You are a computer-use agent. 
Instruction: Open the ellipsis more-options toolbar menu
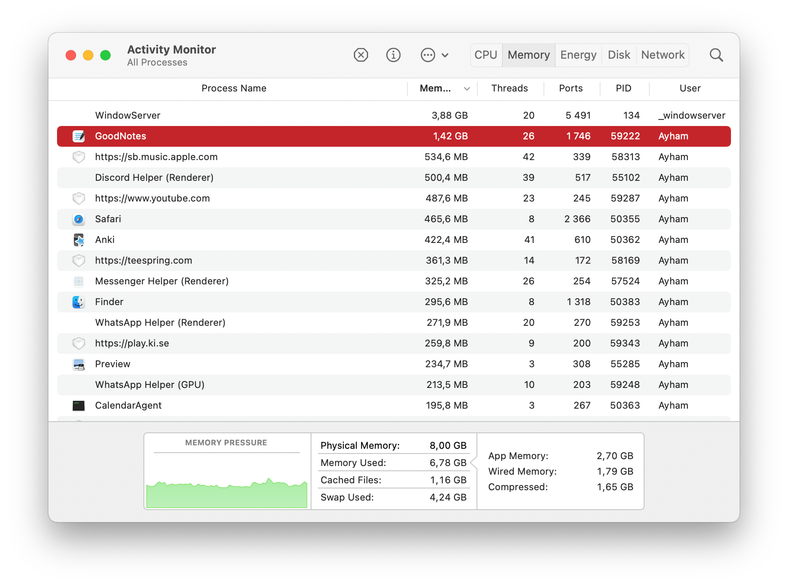tap(434, 55)
